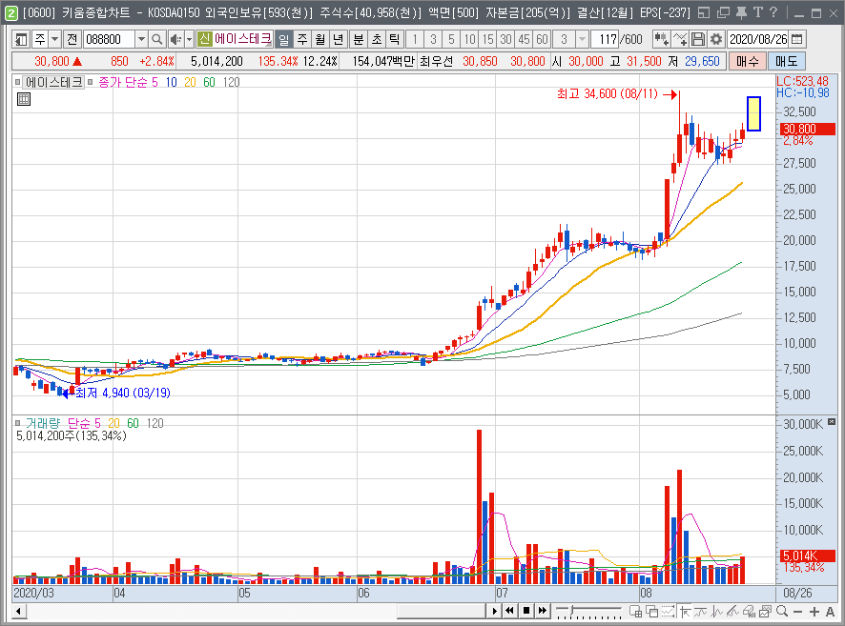Zoom out chart with the minus icon
Image resolution: width=845 pixels, height=626 pixels.
point(798,612)
